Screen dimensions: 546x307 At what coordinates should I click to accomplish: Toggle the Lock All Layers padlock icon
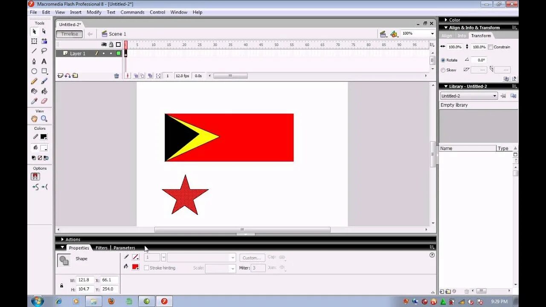[111, 44]
